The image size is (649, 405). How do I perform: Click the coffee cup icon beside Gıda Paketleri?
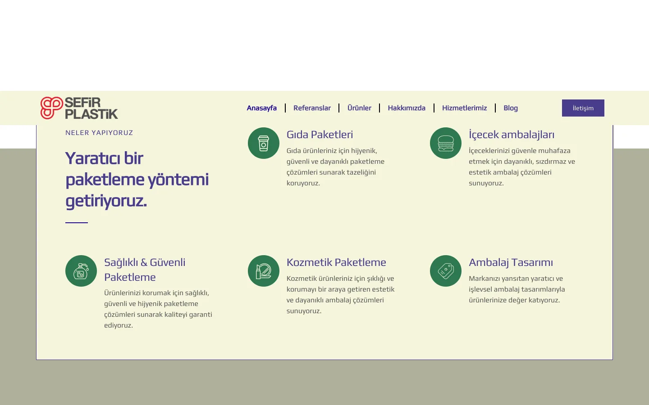(x=264, y=143)
